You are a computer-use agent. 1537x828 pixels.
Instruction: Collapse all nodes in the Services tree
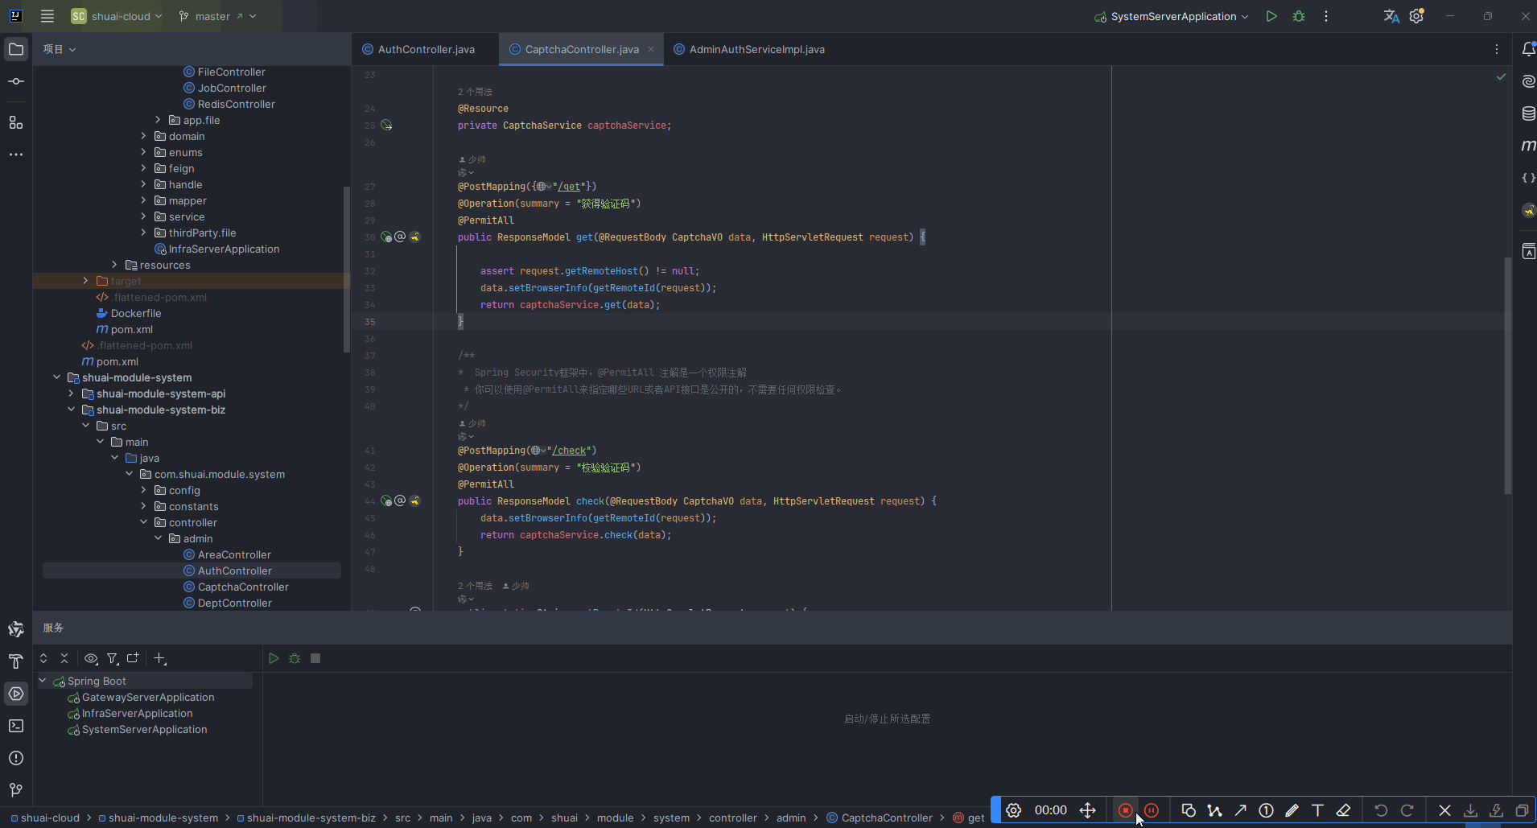[x=64, y=658]
